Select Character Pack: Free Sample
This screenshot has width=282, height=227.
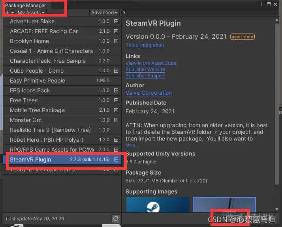pos(62,61)
